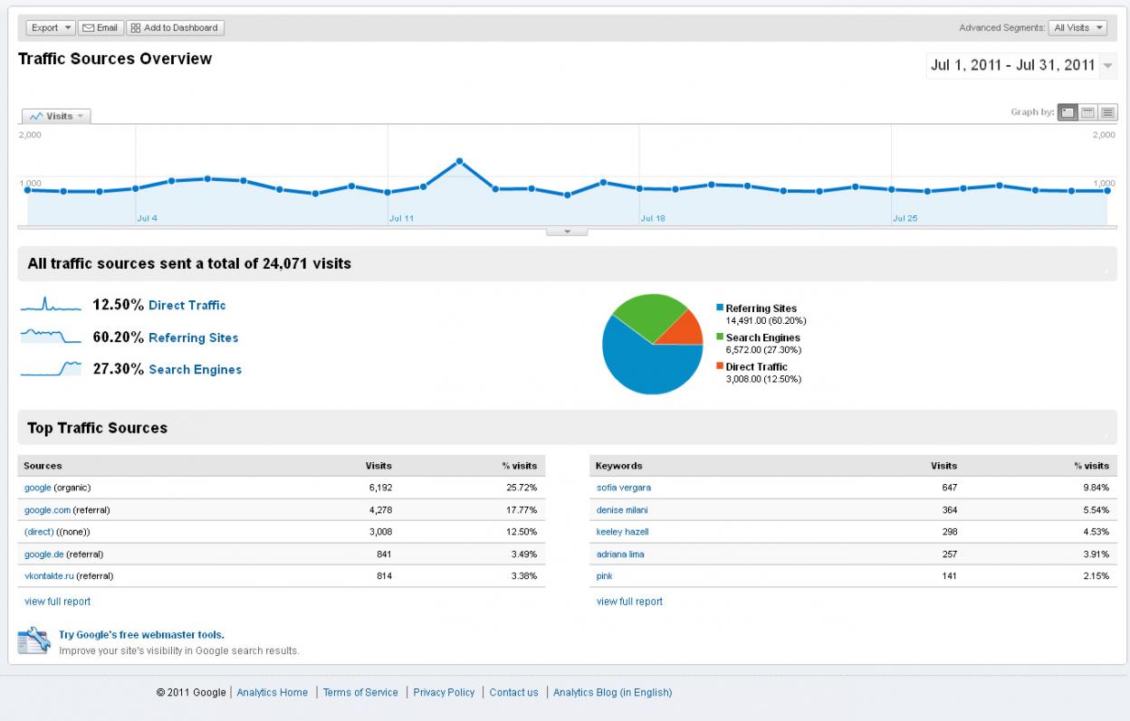Screen dimensions: 1130x721
Task: Open keyword sofia vergara
Action: click(623, 488)
